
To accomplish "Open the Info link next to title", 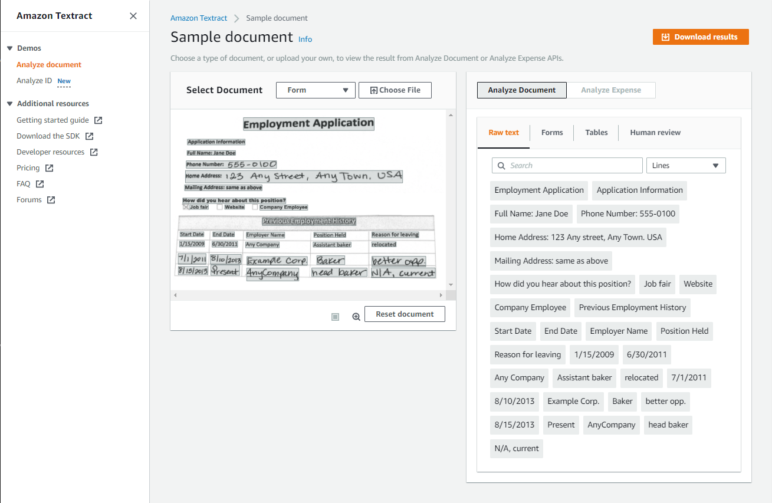I will point(305,40).
